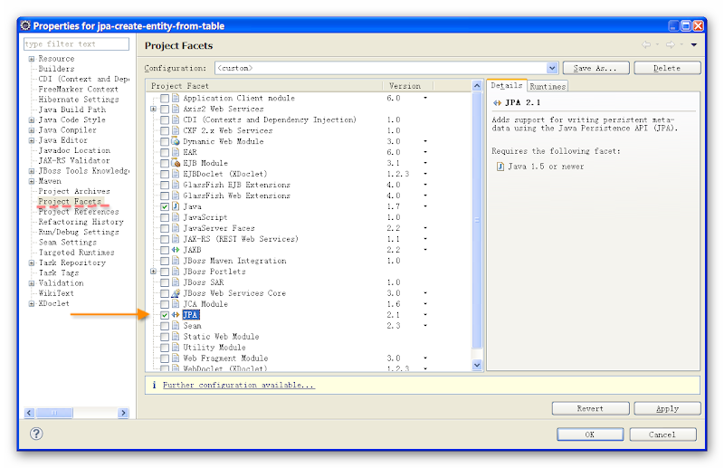The width and height of the screenshot is (724, 468).
Task: Click the Java 1.5 or newer icon
Action: tap(500, 167)
